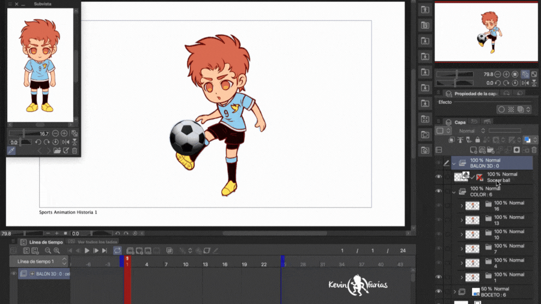This screenshot has width=541, height=304.
Task: Set layer as reference layer
Action: [460, 140]
